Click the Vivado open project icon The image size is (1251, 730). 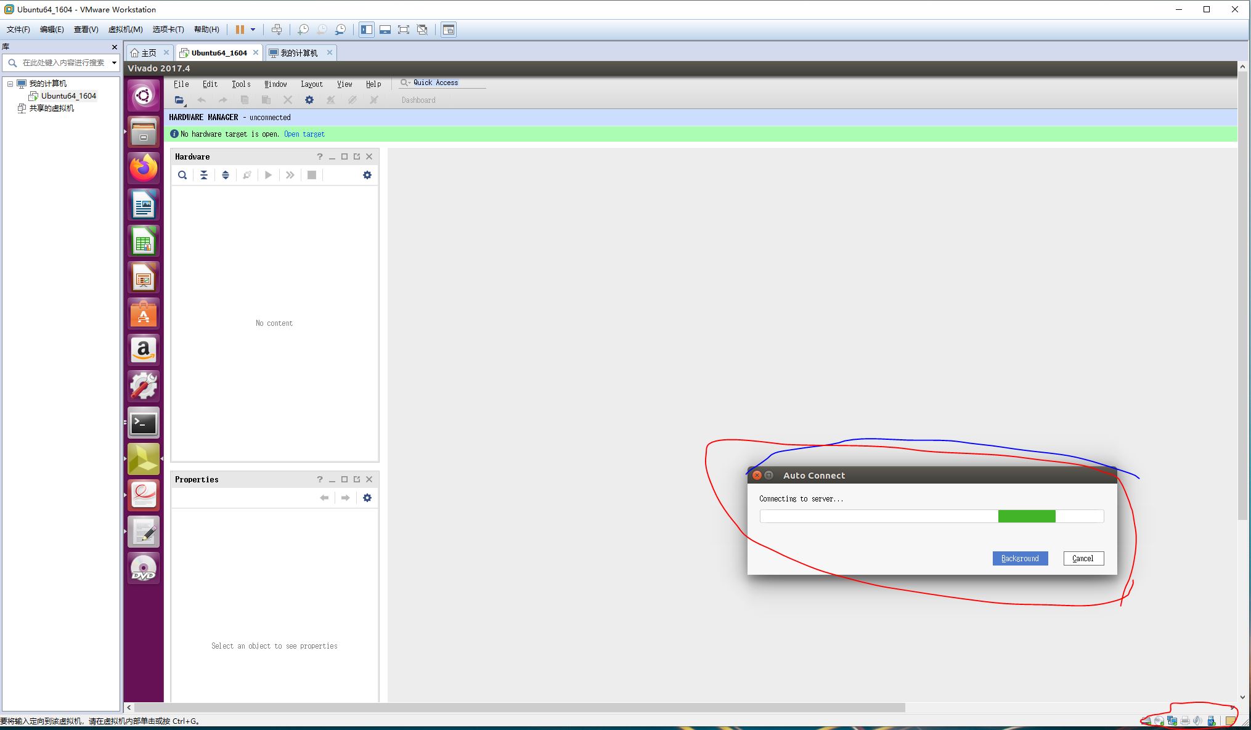click(x=179, y=100)
